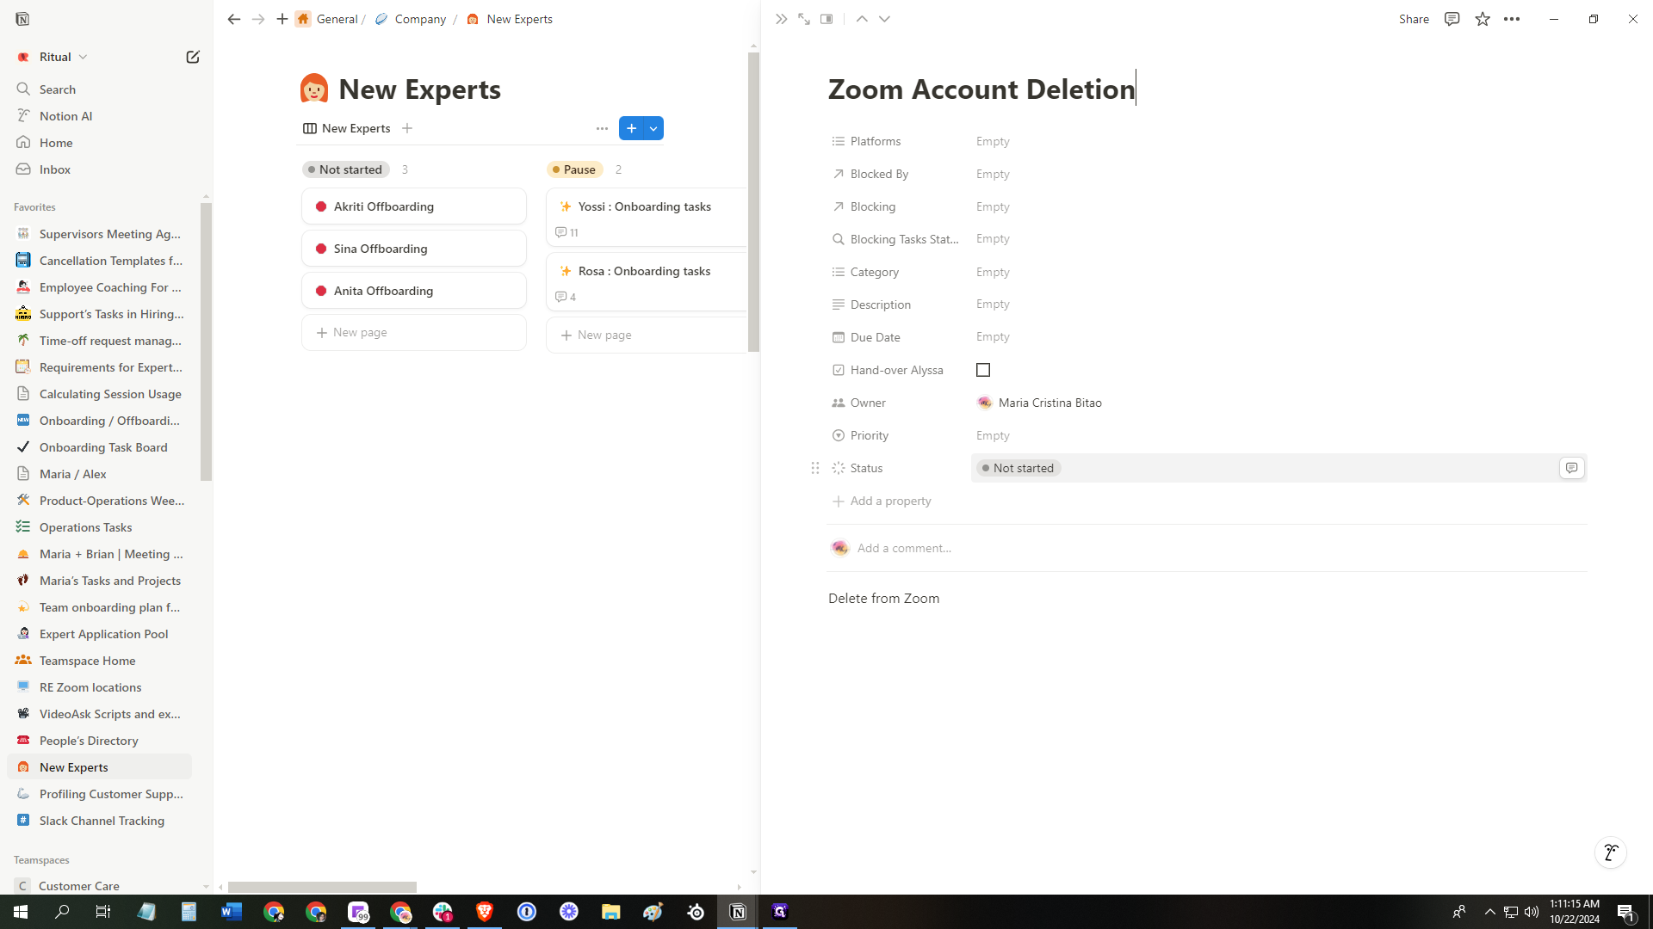Open the Notion AI floating button
Image resolution: width=1653 pixels, height=929 pixels.
tap(1611, 852)
